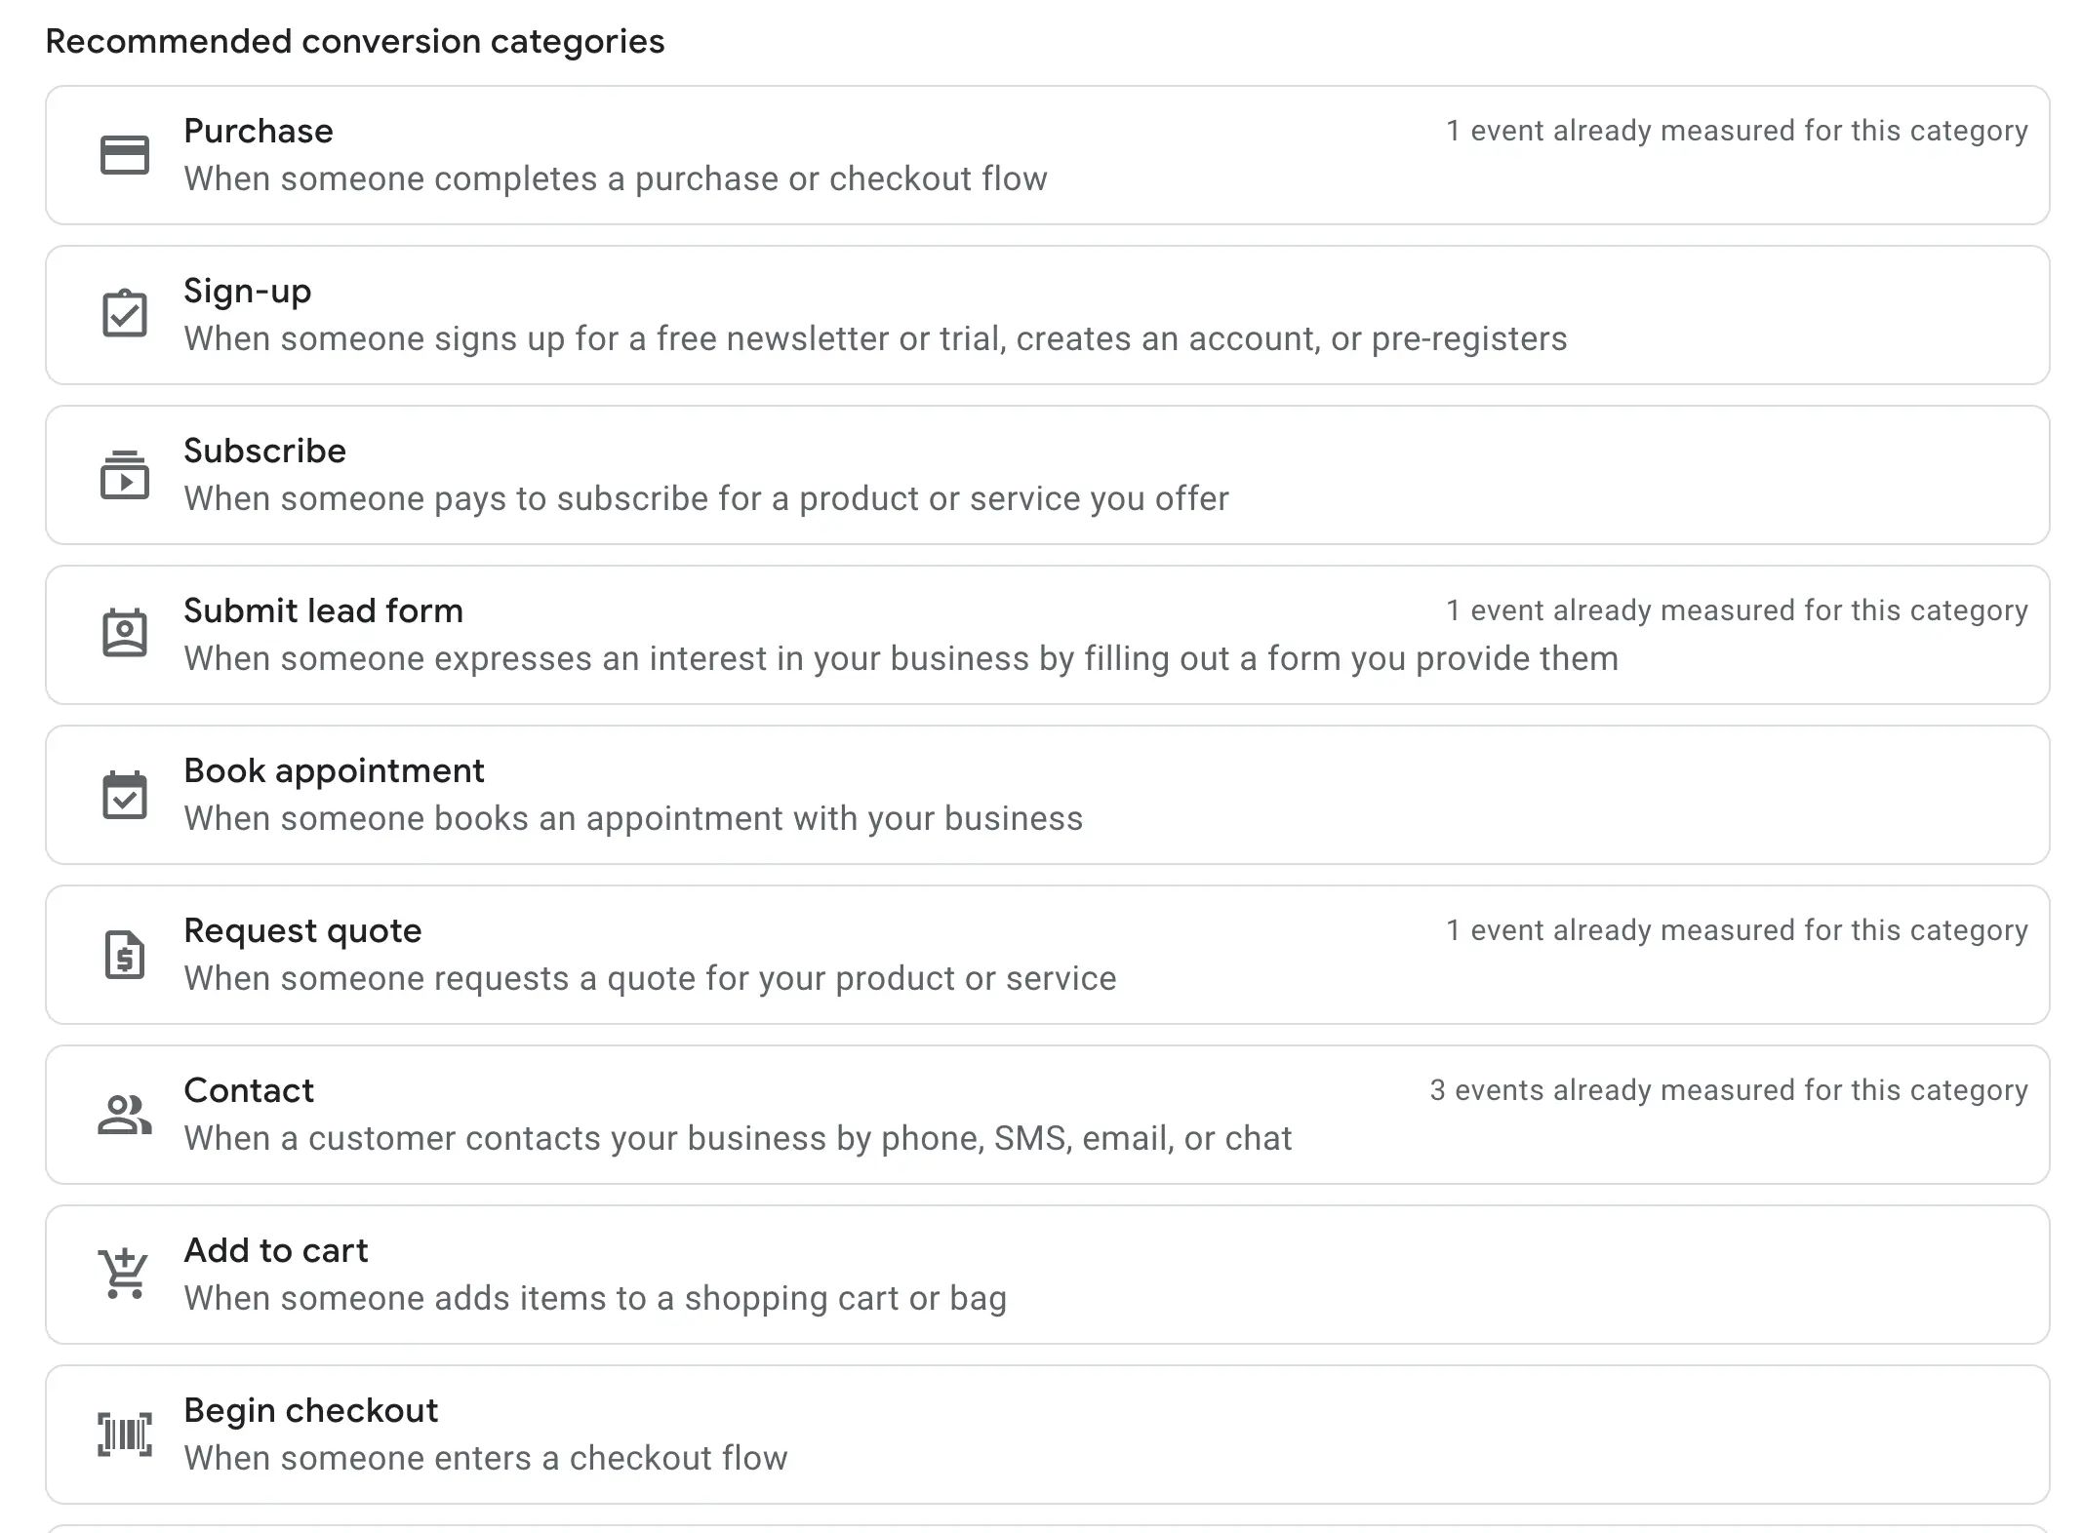Choose the Add to cart title
This screenshot has width=2082, height=1533.
click(276, 1251)
